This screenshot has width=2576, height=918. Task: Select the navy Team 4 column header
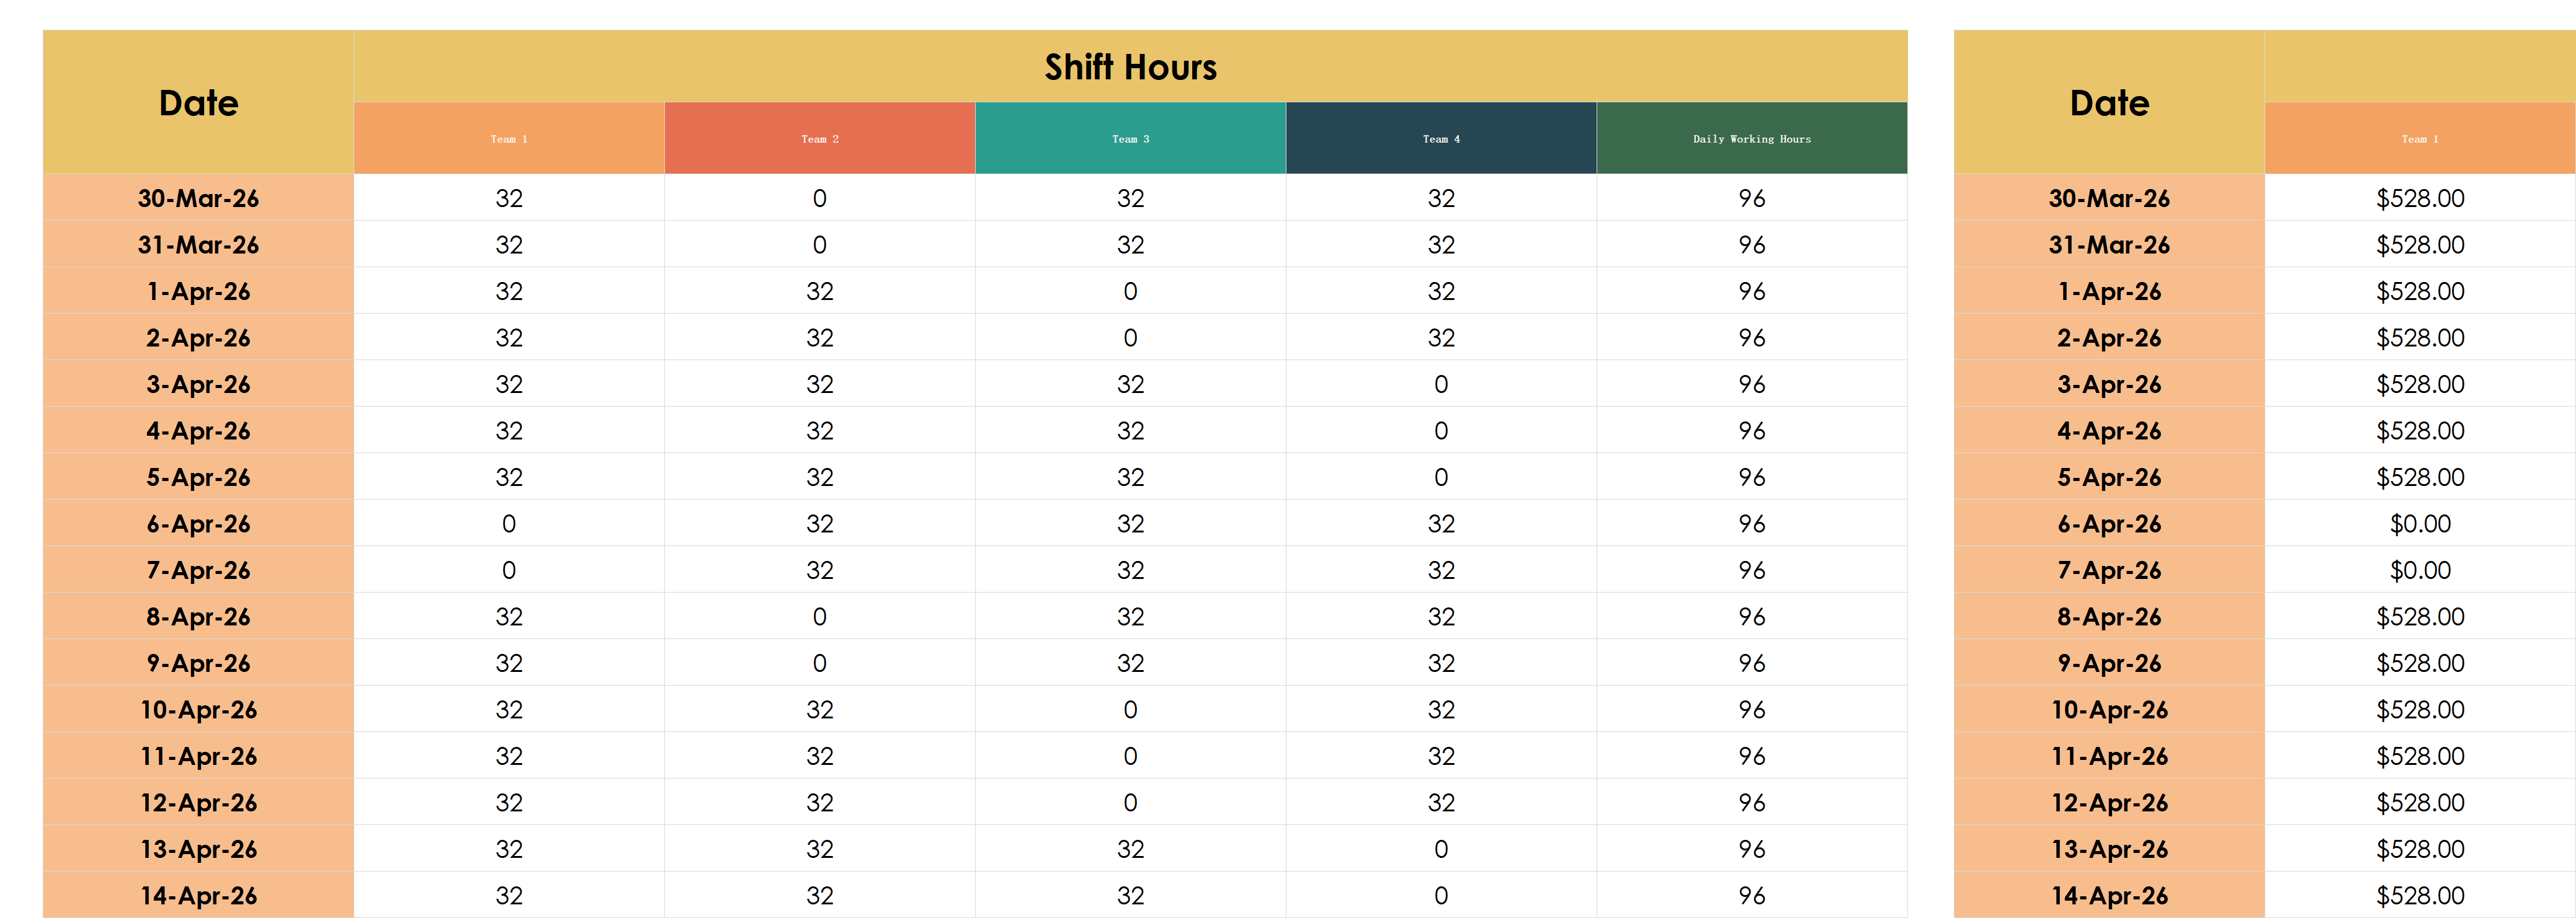[1441, 138]
